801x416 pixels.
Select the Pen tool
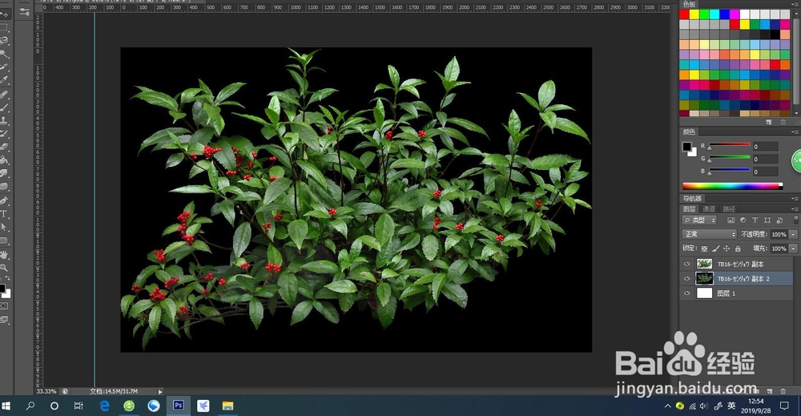click(4, 201)
